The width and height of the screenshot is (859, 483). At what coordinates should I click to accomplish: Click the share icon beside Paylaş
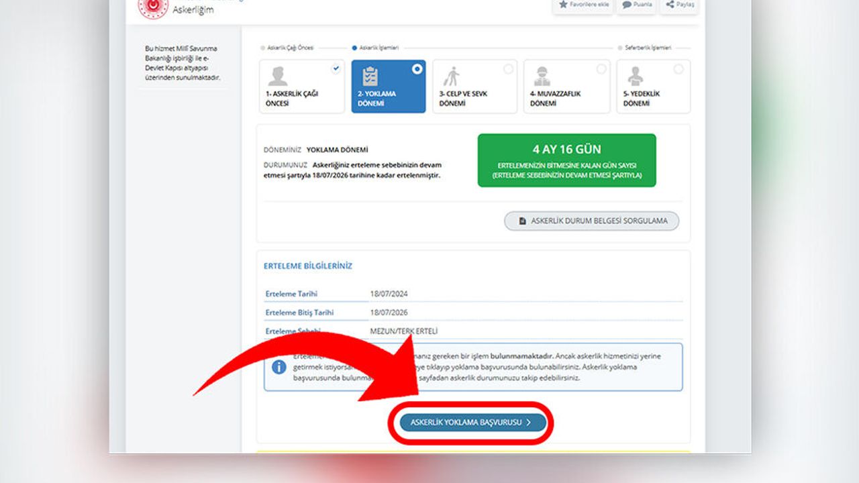click(x=670, y=5)
